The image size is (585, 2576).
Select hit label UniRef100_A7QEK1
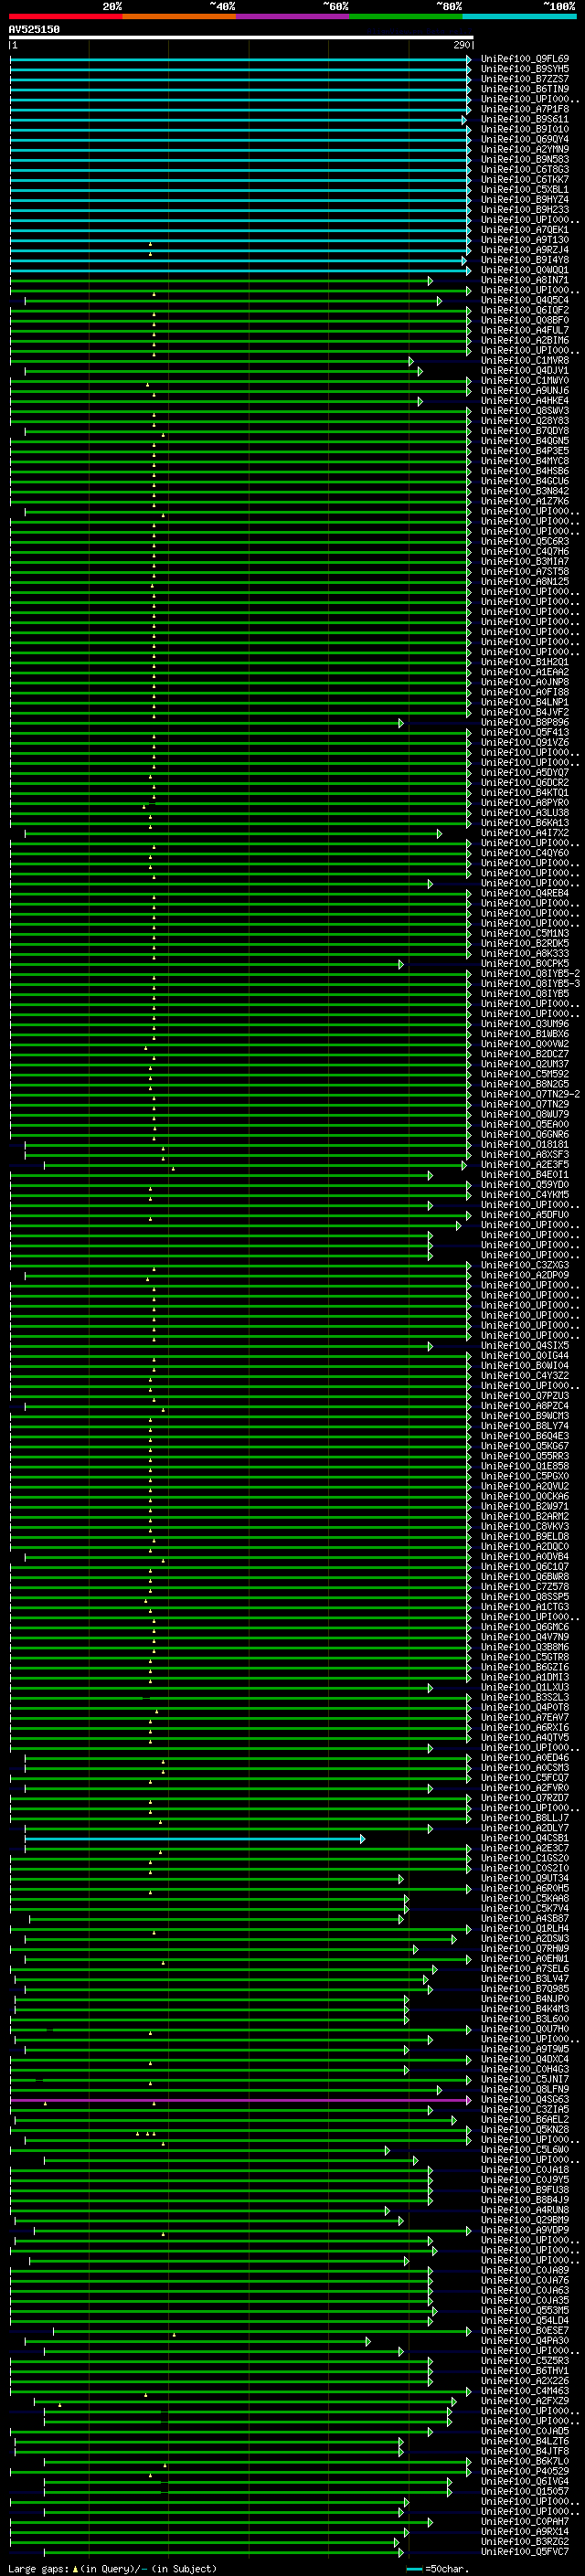[x=525, y=230]
